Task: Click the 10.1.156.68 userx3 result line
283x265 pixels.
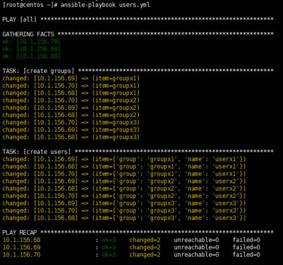Action: 124,218
